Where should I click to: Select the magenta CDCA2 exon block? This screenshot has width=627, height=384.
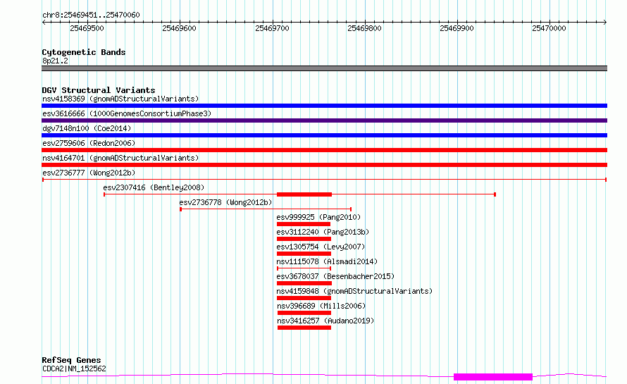pyautogui.click(x=493, y=377)
